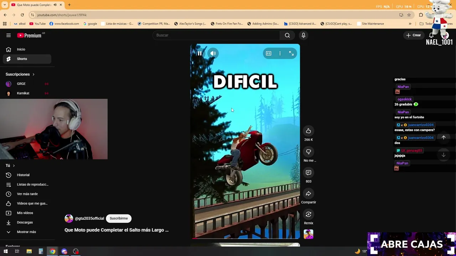Open the Short's sound thumbnail
The image size is (456, 256).
[309, 234]
